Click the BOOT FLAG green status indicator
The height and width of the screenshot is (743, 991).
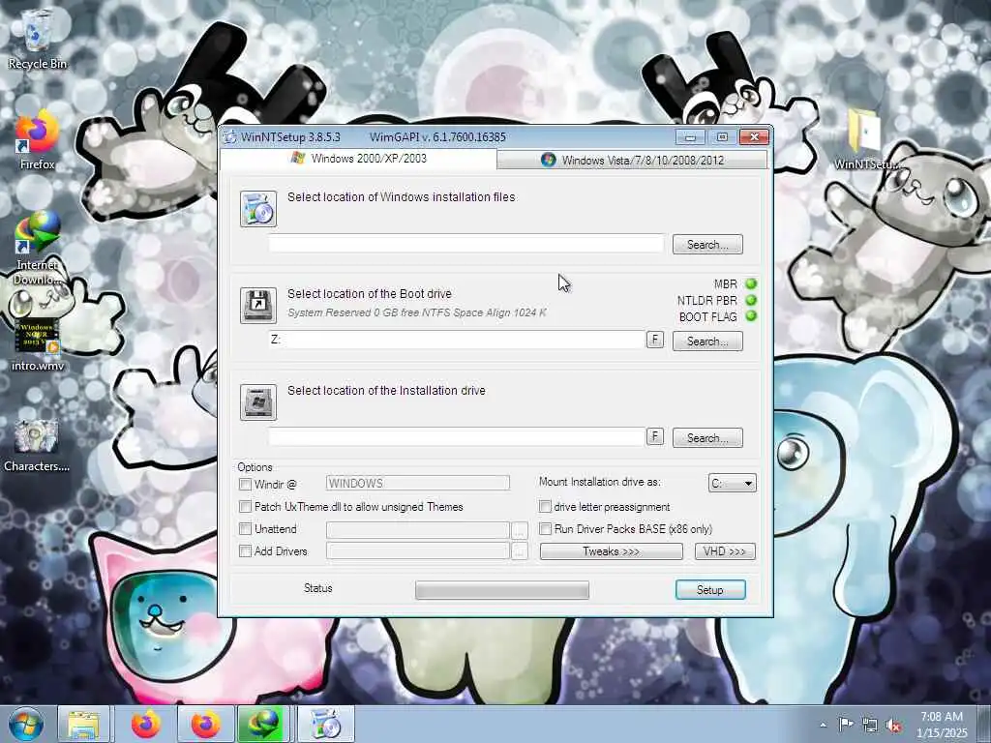point(751,316)
